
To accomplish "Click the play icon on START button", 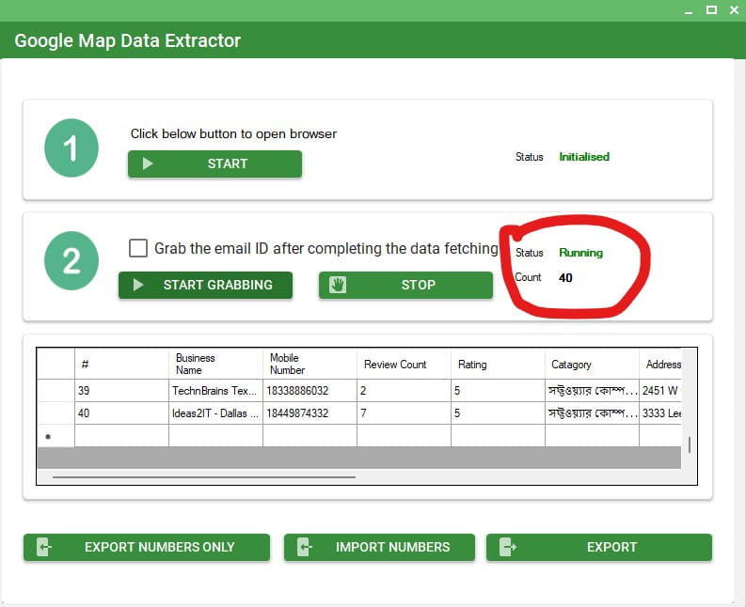I will pos(148,163).
